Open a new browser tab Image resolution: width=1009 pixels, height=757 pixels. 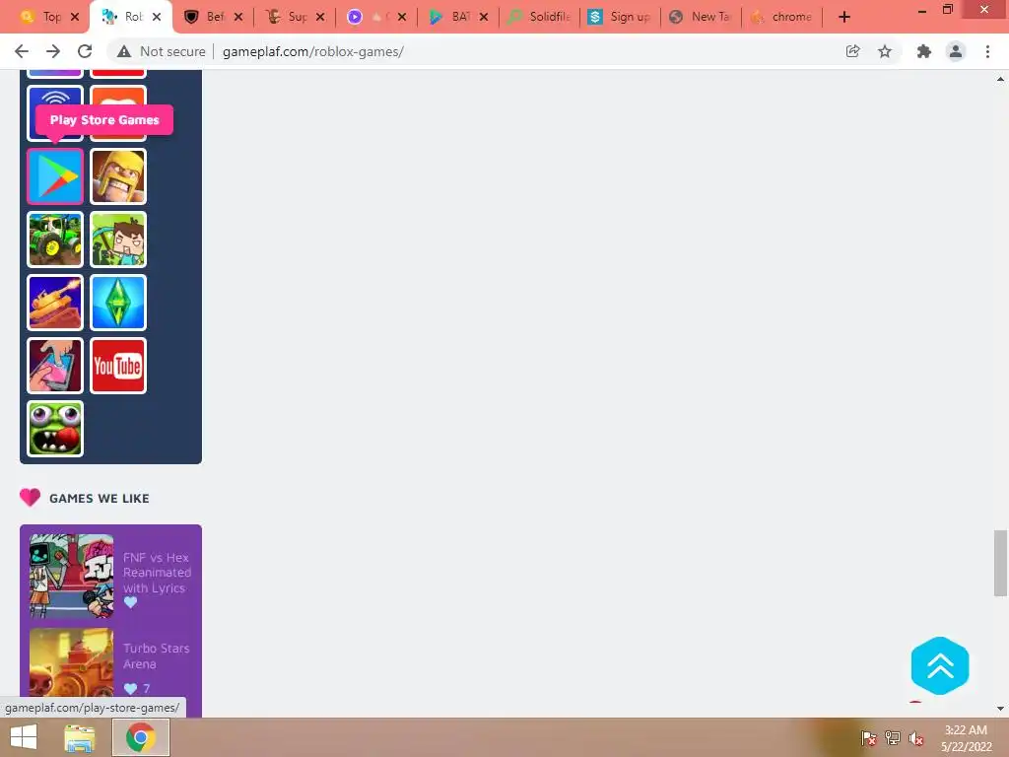point(844,17)
